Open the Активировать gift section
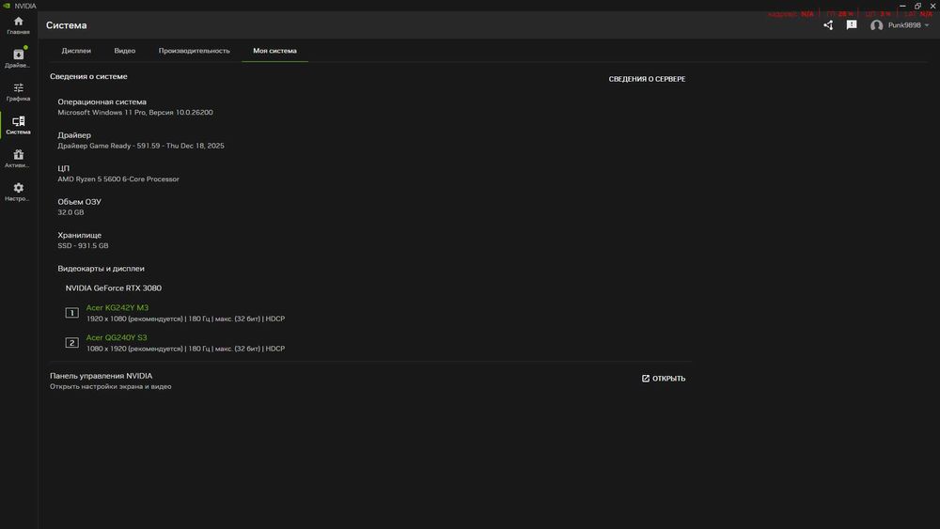Image resolution: width=940 pixels, height=529 pixels. pos(18,159)
